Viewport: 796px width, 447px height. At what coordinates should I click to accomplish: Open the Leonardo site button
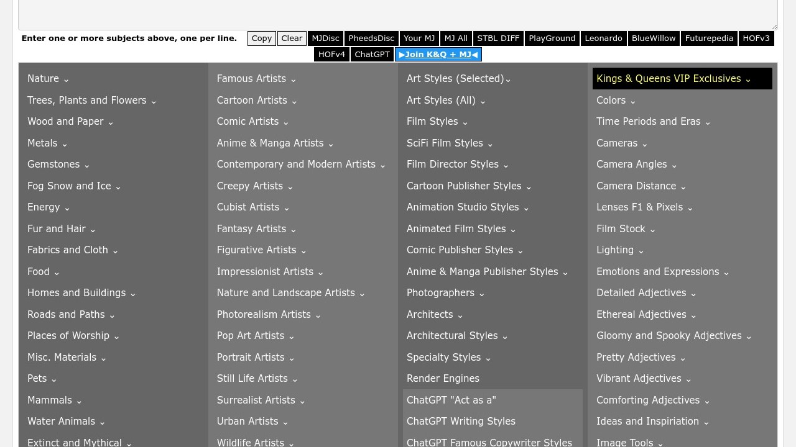click(x=603, y=38)
